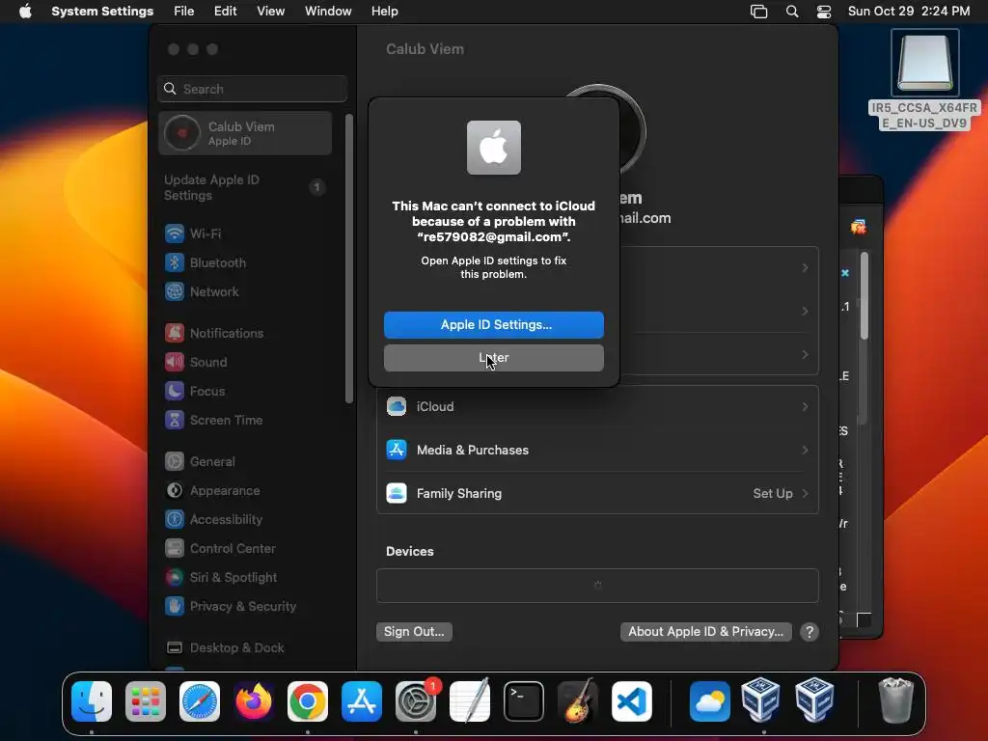Open Update Apple ID Settings item
The width and height of the screenshot is (988, 741).
(x=245, y=188)
